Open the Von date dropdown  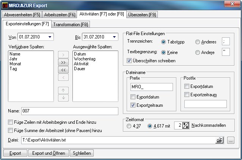pyautogui.click(x=50, y=37)
